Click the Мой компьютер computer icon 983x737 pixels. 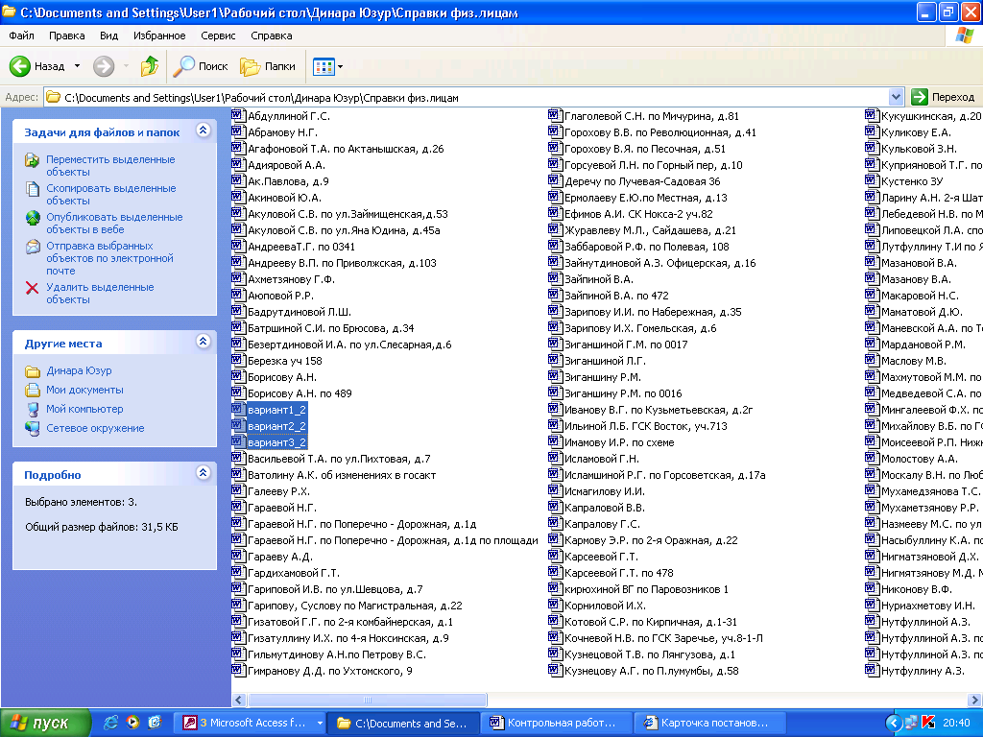click(33, 409)
